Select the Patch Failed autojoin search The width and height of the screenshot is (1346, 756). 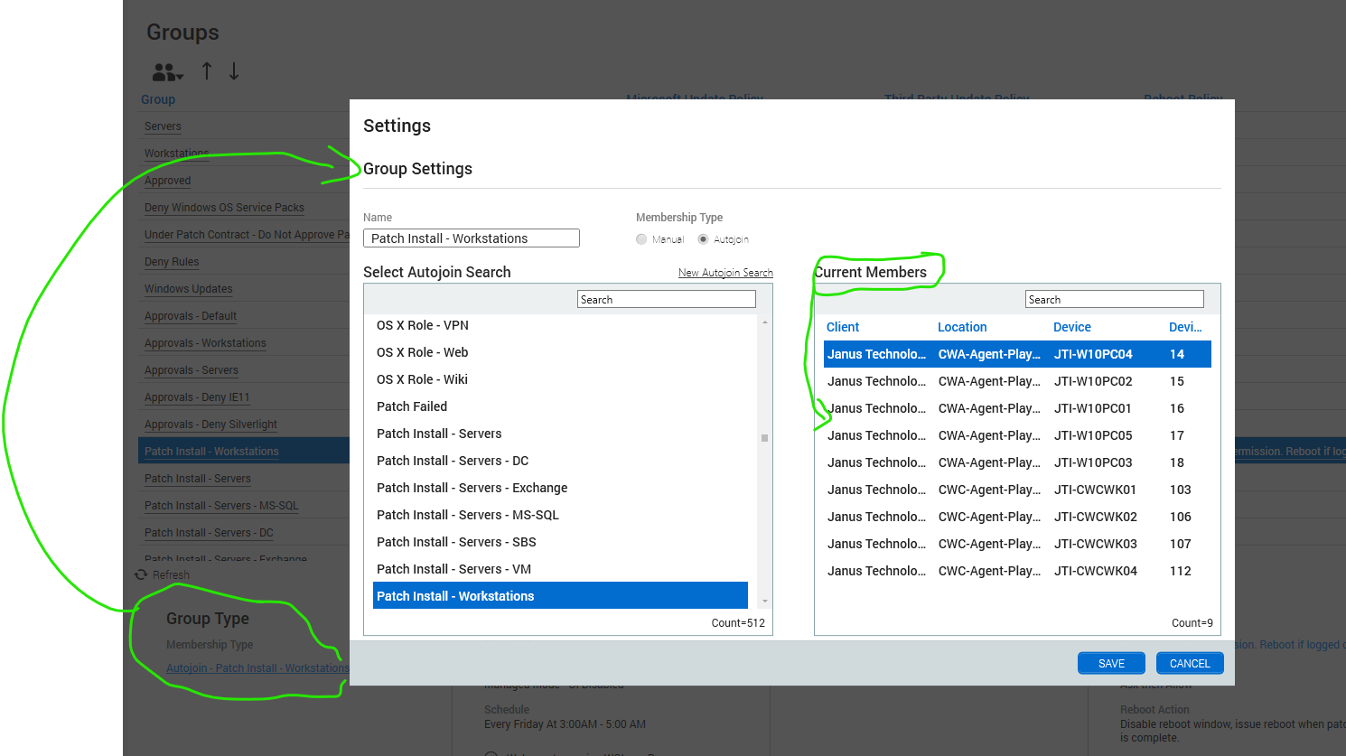point(412,406)
